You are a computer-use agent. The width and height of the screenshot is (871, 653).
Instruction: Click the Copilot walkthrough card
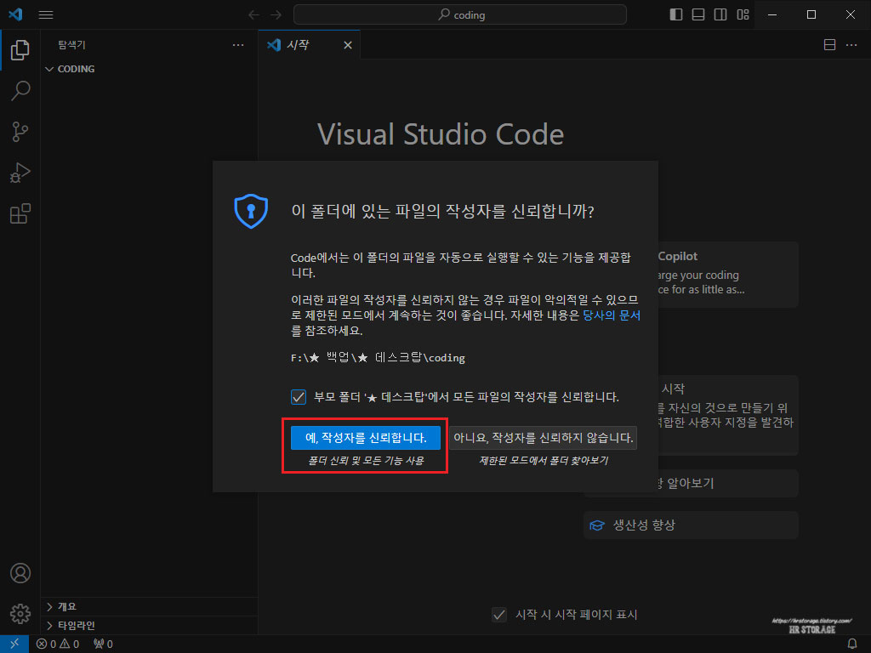(728, 275)
